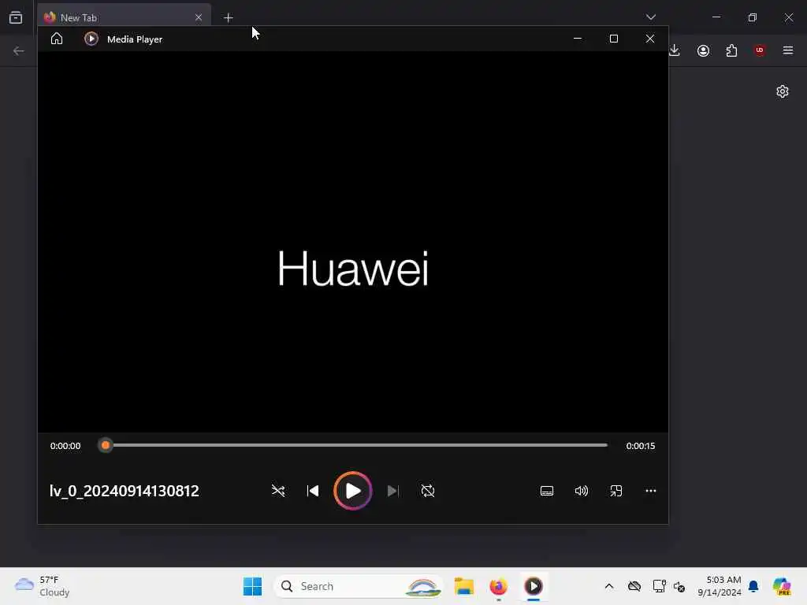Click the Huawei video frame

353,242
